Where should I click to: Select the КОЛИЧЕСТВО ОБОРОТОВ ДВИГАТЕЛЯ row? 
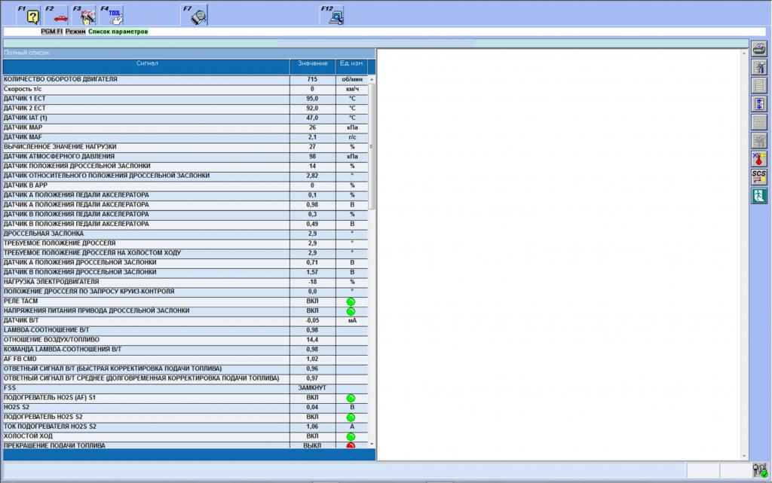(x=146, y=79)
